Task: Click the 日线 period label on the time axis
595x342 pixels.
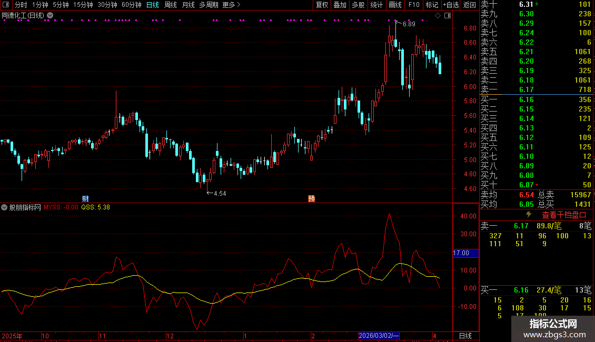Action: click(465, 336)
